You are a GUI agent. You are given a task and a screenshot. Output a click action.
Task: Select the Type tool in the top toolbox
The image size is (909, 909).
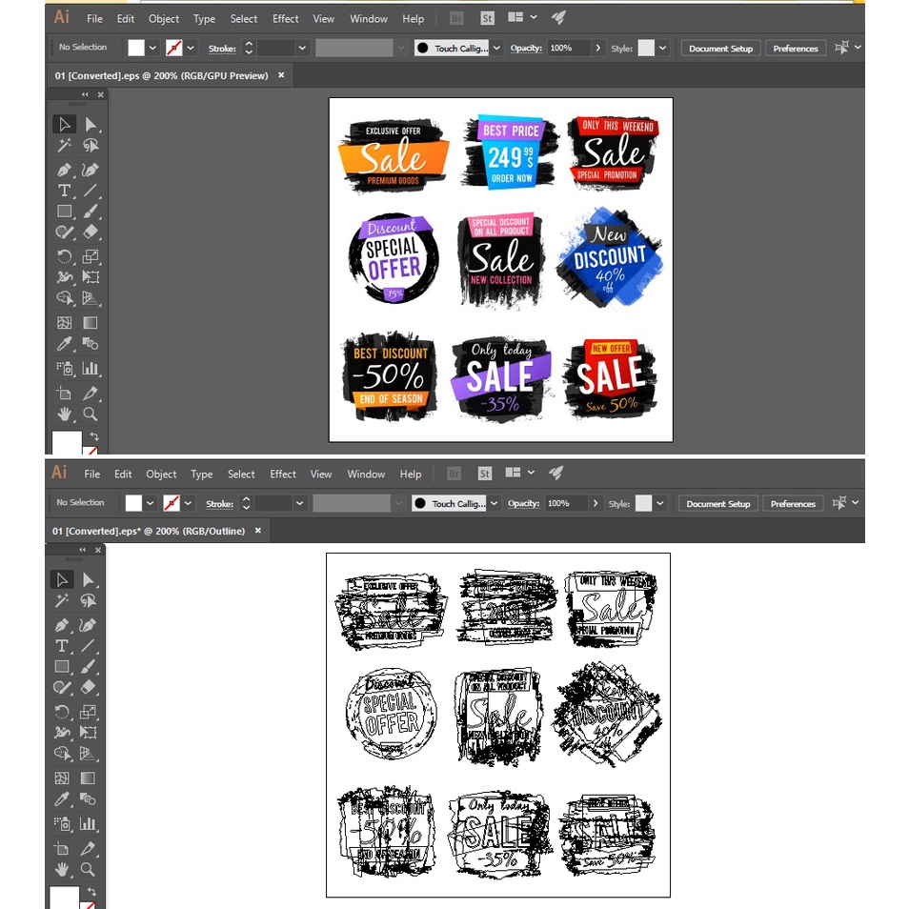tap(64, 191)
